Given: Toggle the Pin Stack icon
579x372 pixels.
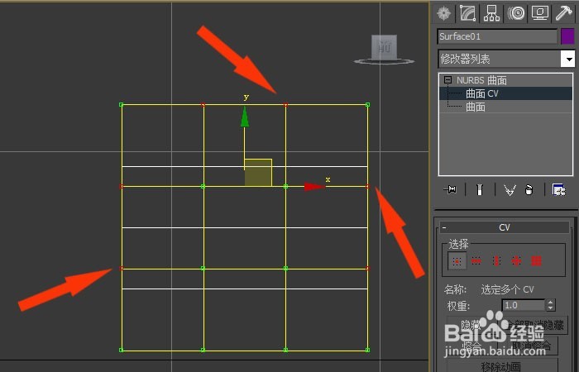Looking at the screenshot, I should coord(450,189).
